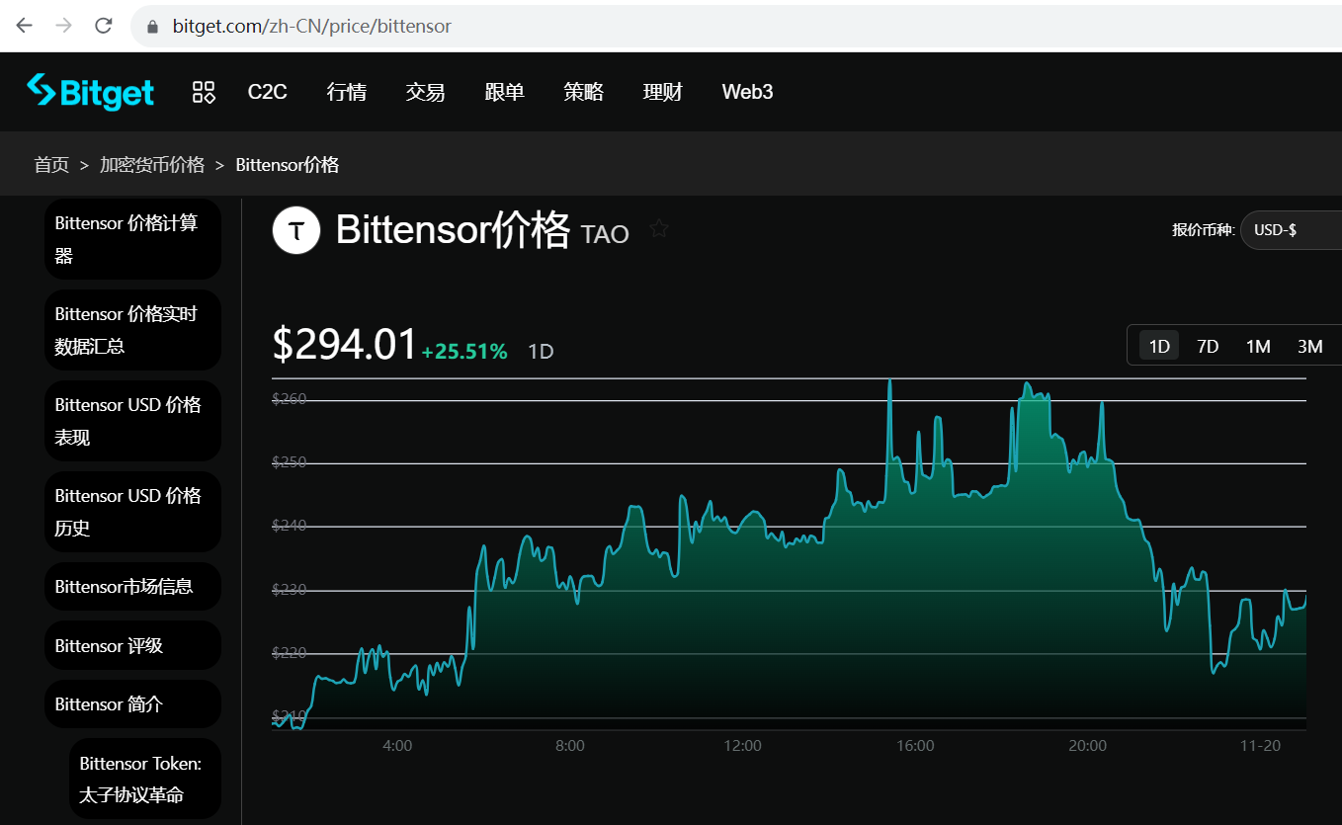Go back using the browser back arrow
Image resolution: width=1342 pixels, height=825 pixels.
point(24,26)
